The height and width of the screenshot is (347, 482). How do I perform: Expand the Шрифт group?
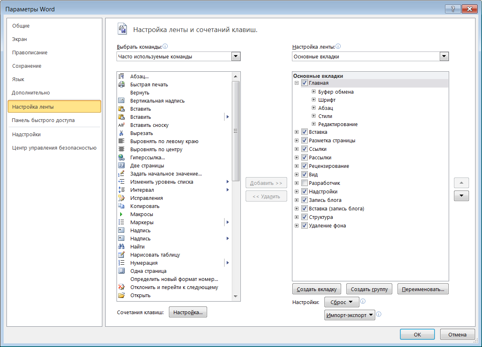313,99
